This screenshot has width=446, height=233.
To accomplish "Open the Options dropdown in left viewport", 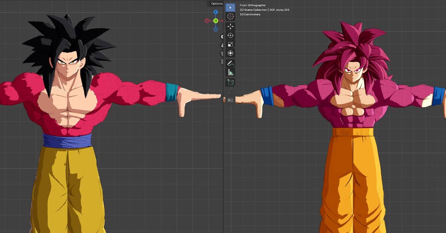I will click(x=216, y=3).
